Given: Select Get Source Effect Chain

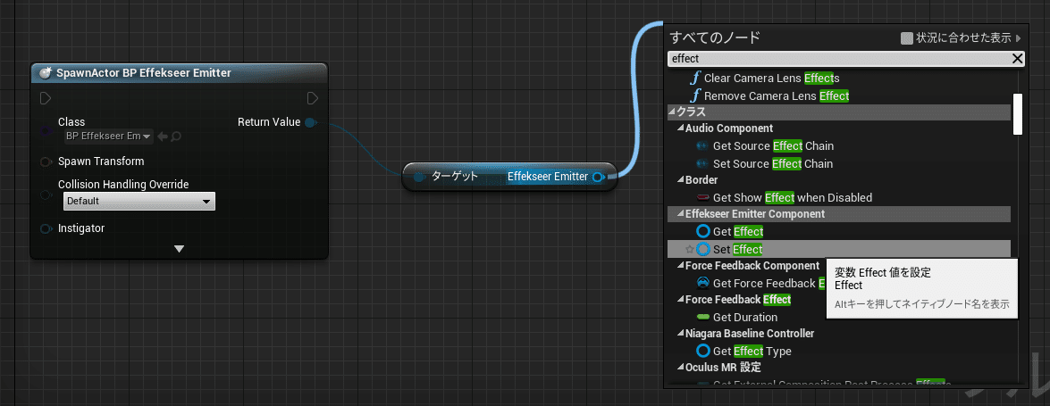Looking at the screenshot, I should pos(773,145).
